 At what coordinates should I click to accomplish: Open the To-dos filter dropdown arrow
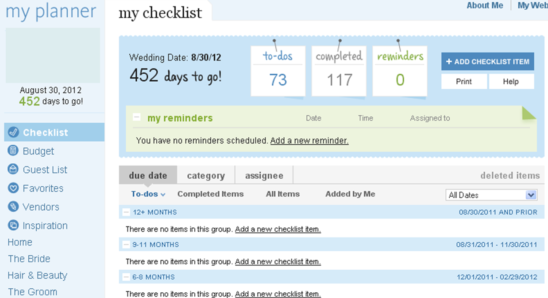coord(163,195)
